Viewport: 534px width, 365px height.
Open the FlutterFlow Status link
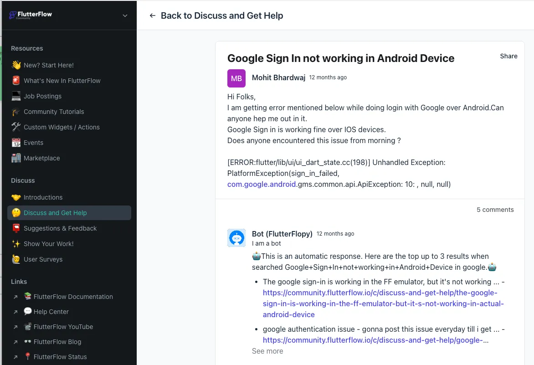tap(60, 357)
